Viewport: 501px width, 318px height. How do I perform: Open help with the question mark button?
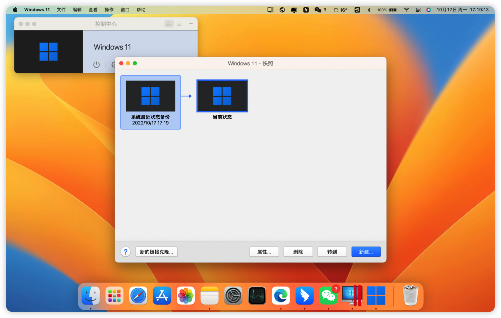126,252
